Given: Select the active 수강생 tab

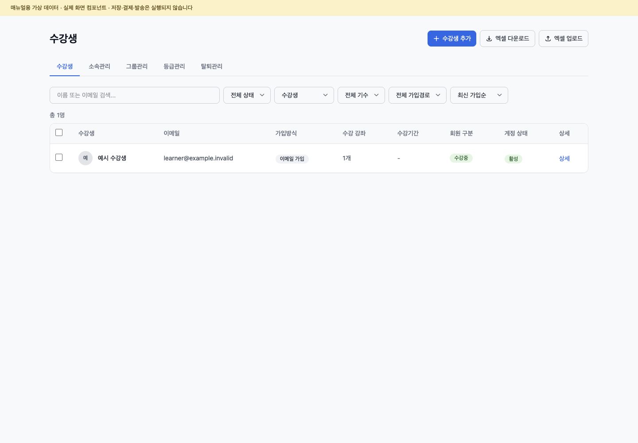Looking at the screenshot, I should click(65, 66).
